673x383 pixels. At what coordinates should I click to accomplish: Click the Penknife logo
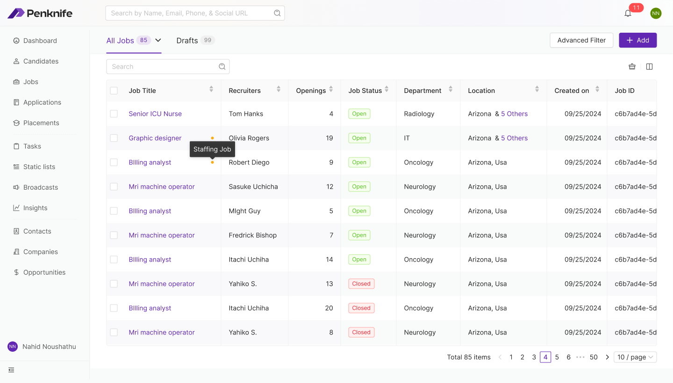pos(40,13)
